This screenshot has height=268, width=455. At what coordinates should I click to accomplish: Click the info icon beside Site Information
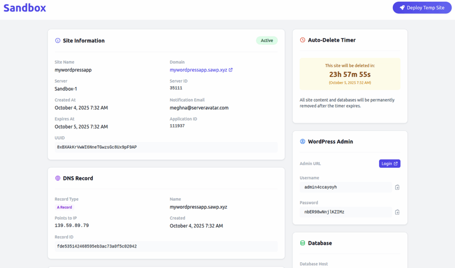pos(58,41)
